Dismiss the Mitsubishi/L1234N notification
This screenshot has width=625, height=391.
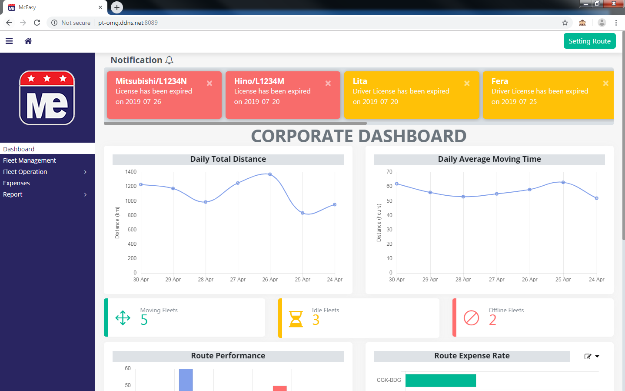[209, 83]
